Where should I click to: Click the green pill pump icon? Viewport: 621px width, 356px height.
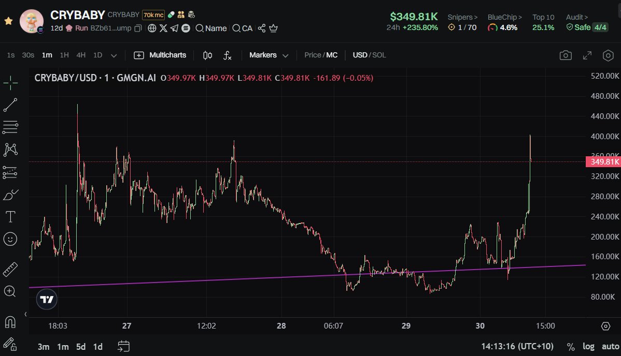171,14
